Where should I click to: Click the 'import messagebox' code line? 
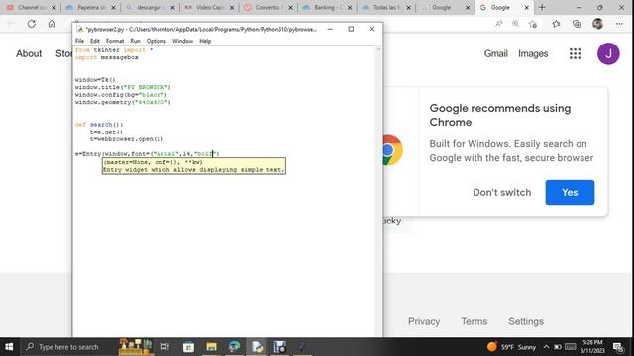coord(106,57)
